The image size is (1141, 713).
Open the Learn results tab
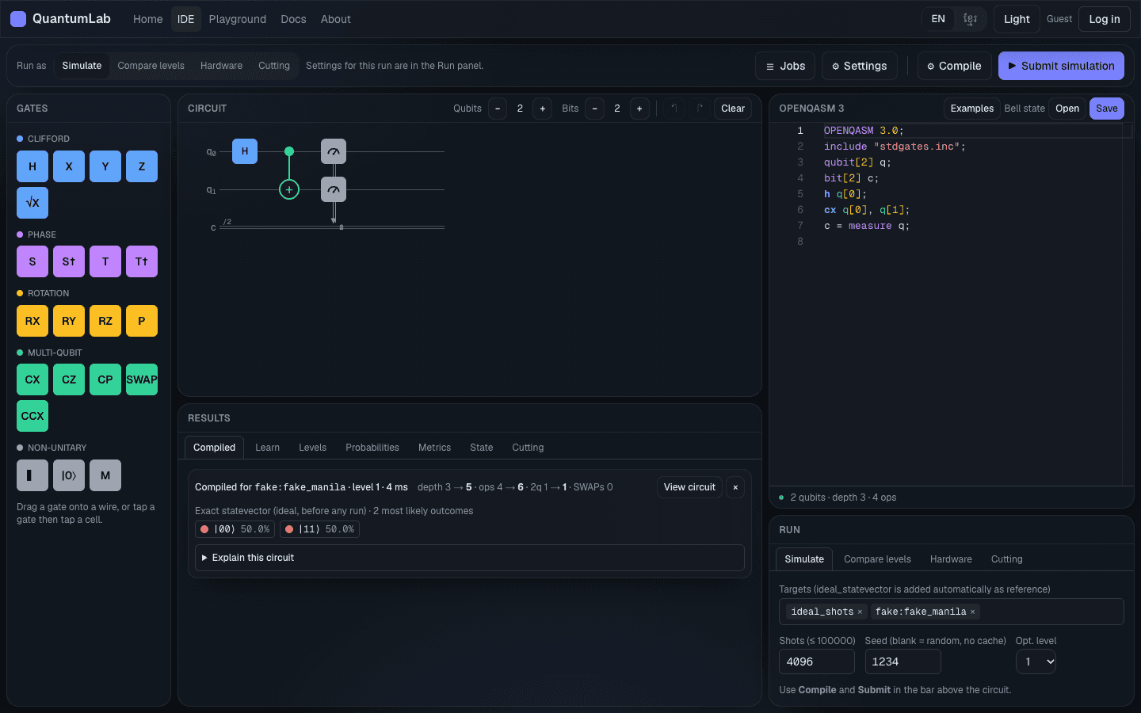[267, 448]
